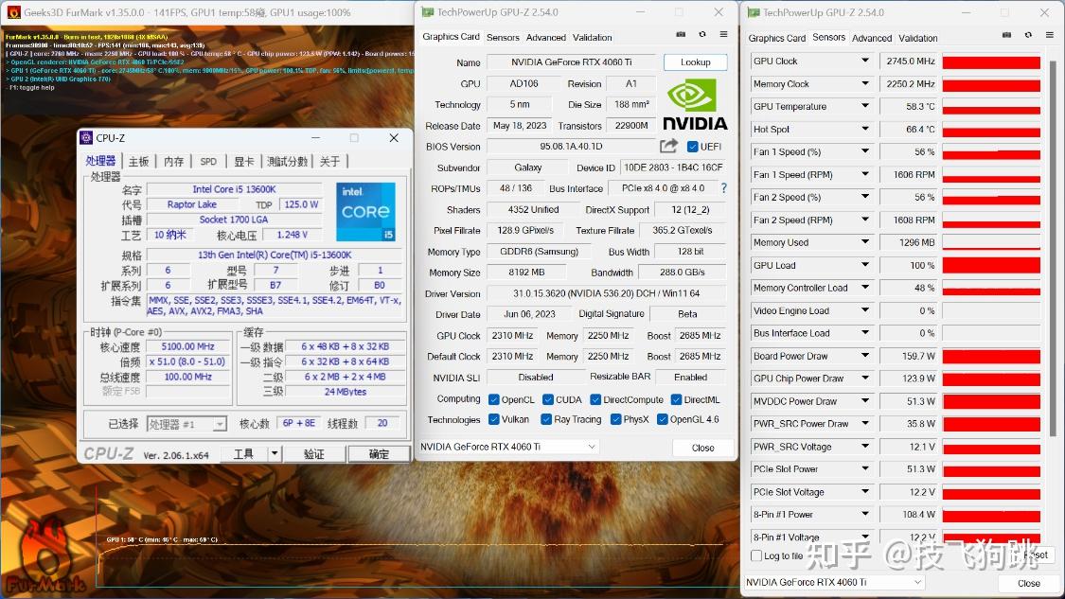Click the CPU-Z 确定 button
This screenshot has width=1065, height=599.
(x=379, y=453)
